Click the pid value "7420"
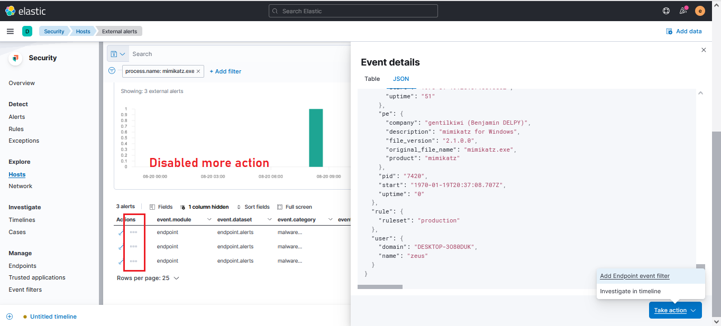Image resolution: width=721 pixels, height=326 pixels. (413, 176)
